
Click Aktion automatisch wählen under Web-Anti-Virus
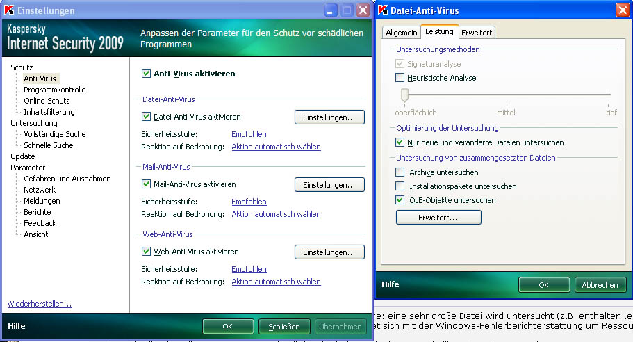tap(276, 282)
